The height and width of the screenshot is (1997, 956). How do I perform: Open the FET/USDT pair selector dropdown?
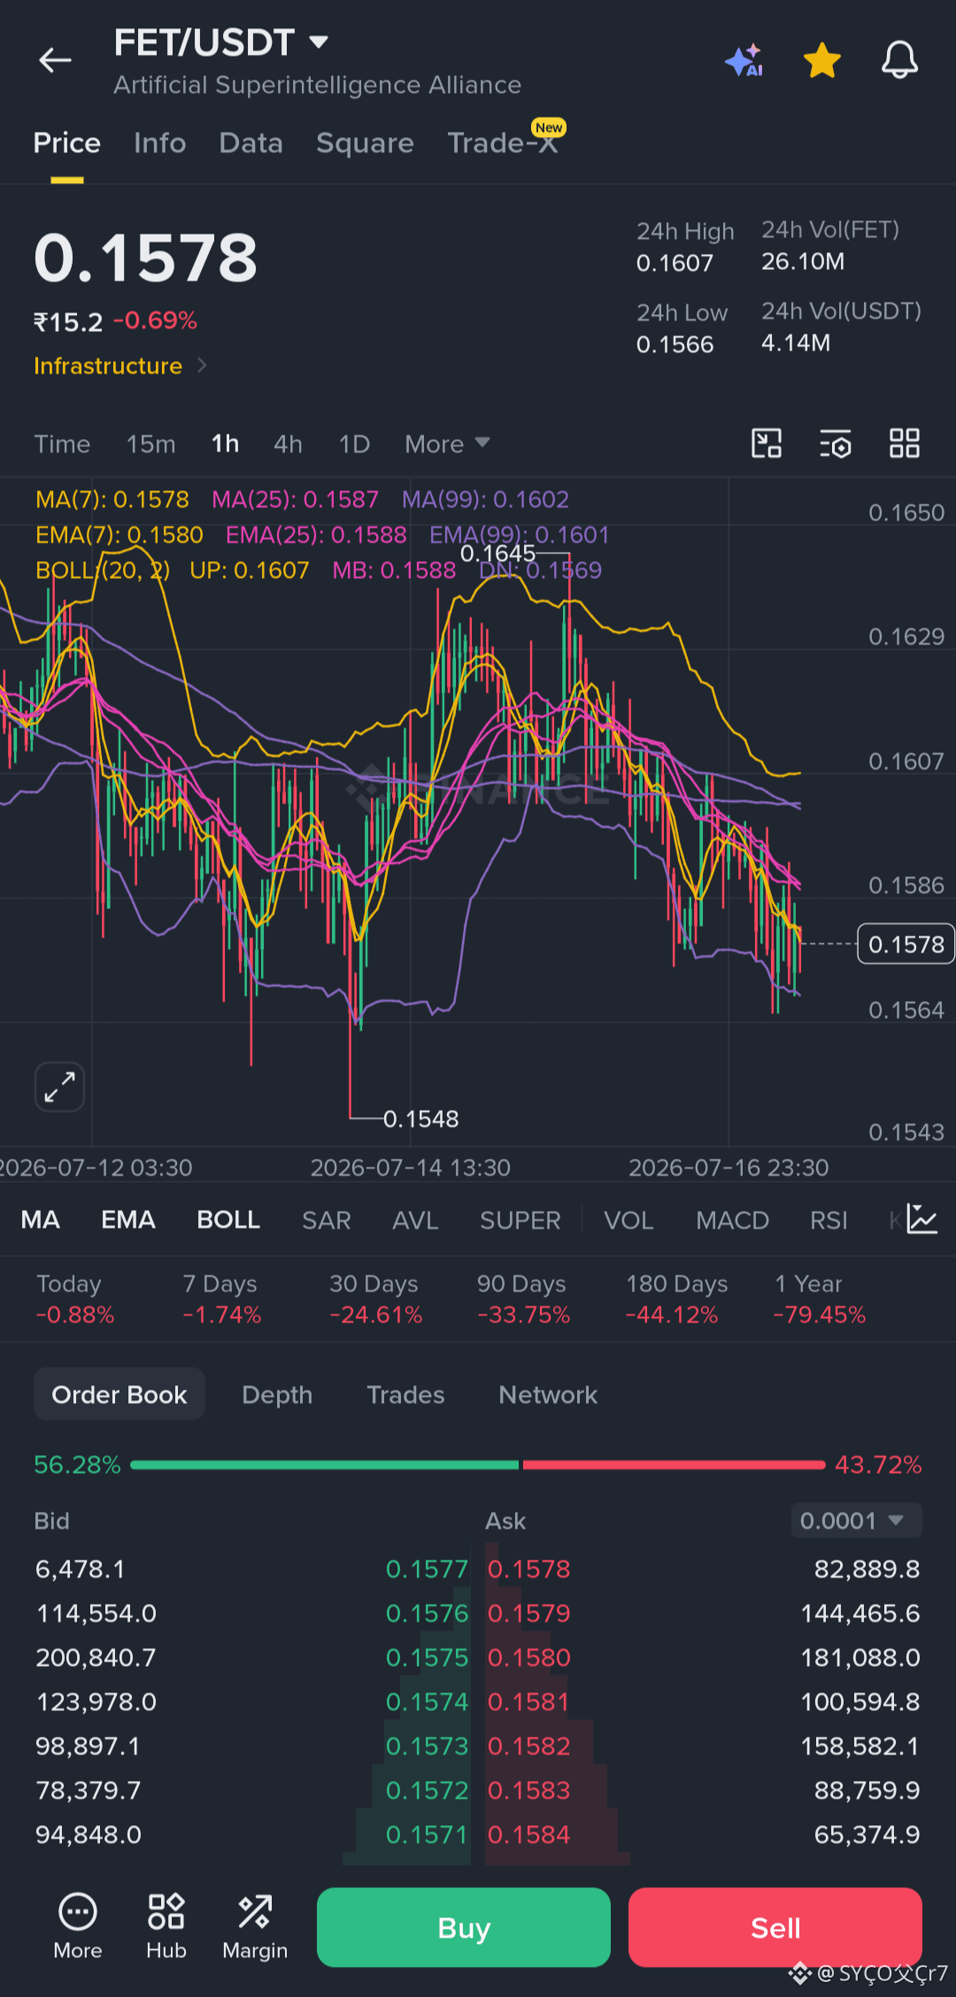[x=221, y=42]
